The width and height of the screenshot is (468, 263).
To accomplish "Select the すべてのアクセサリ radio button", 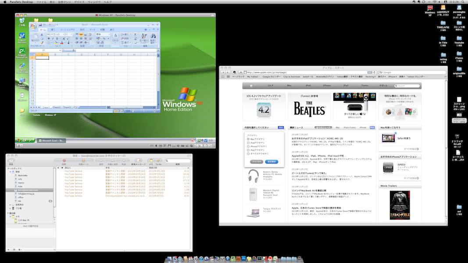I will 248,153.
